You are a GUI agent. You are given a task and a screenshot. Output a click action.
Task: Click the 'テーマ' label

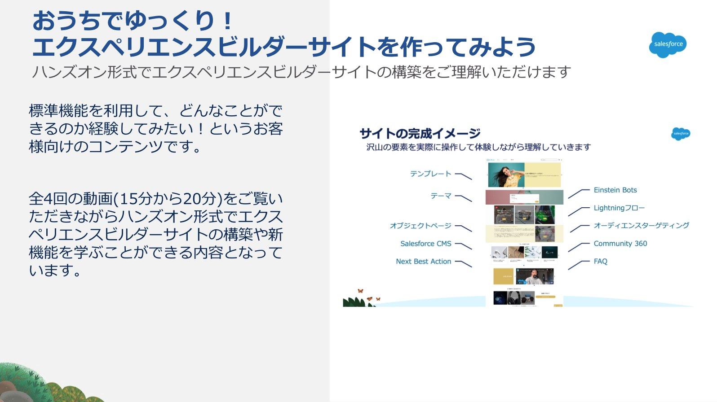441,196
